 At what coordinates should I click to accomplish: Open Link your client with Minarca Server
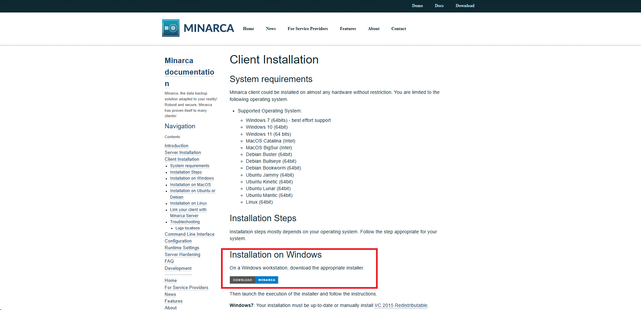[188, 213]
